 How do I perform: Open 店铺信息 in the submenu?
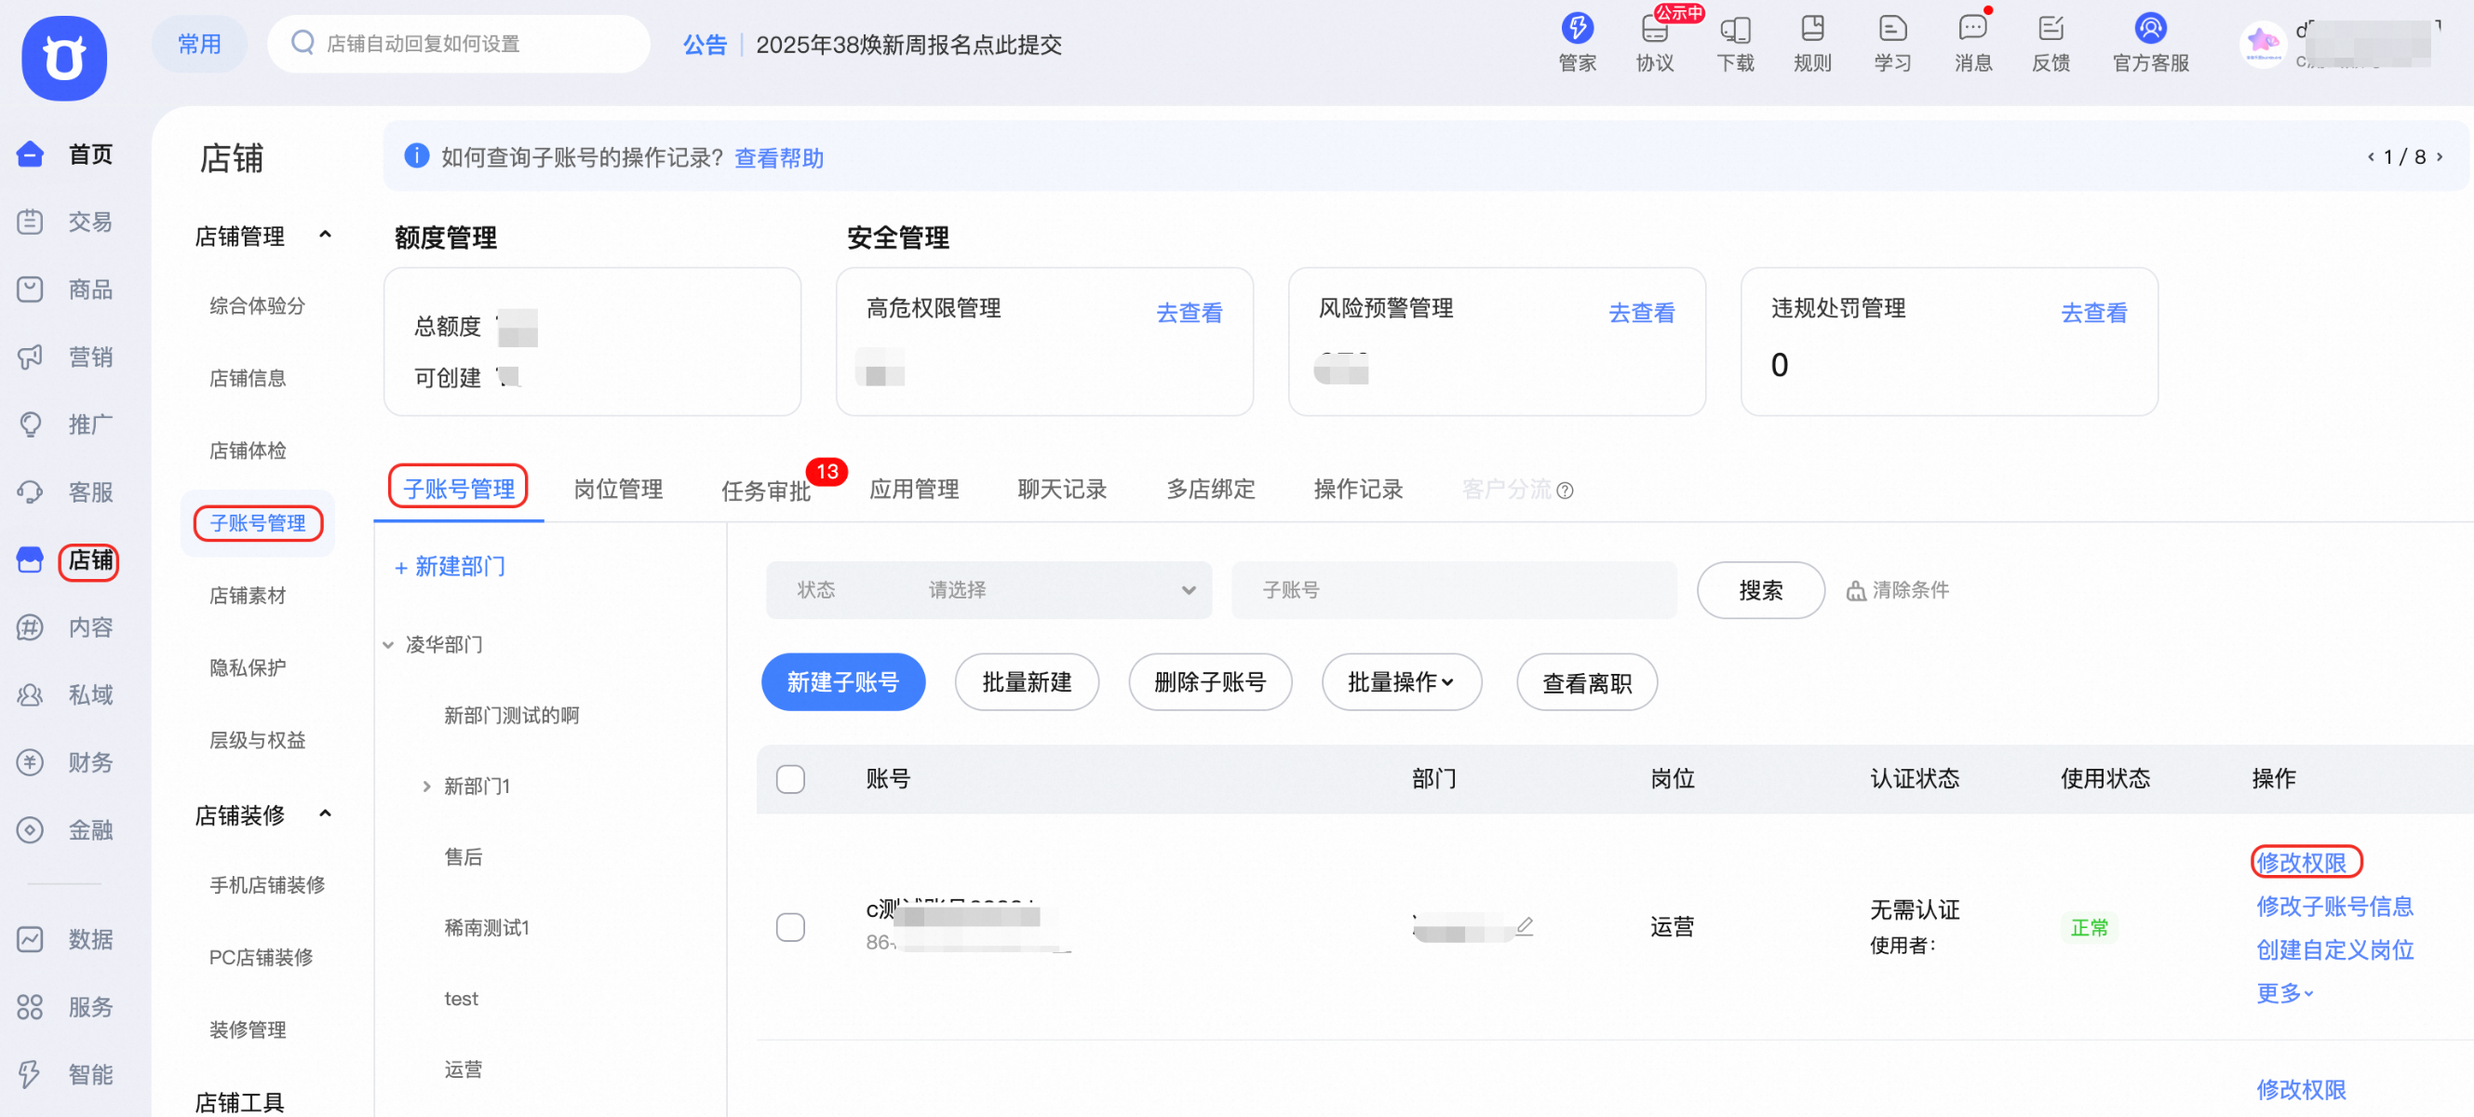click(248, 379)
